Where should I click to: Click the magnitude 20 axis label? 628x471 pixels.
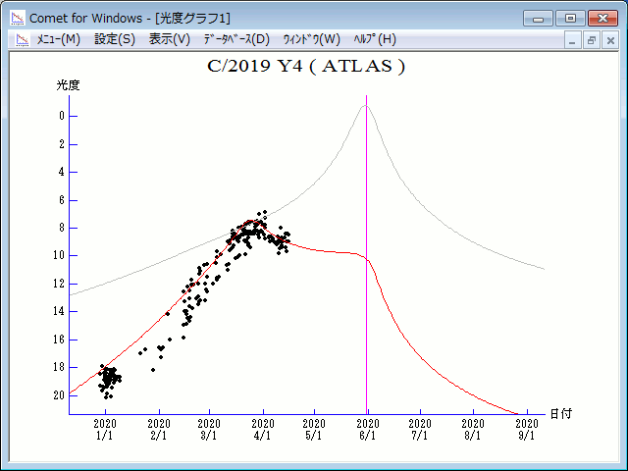[59, 395]
